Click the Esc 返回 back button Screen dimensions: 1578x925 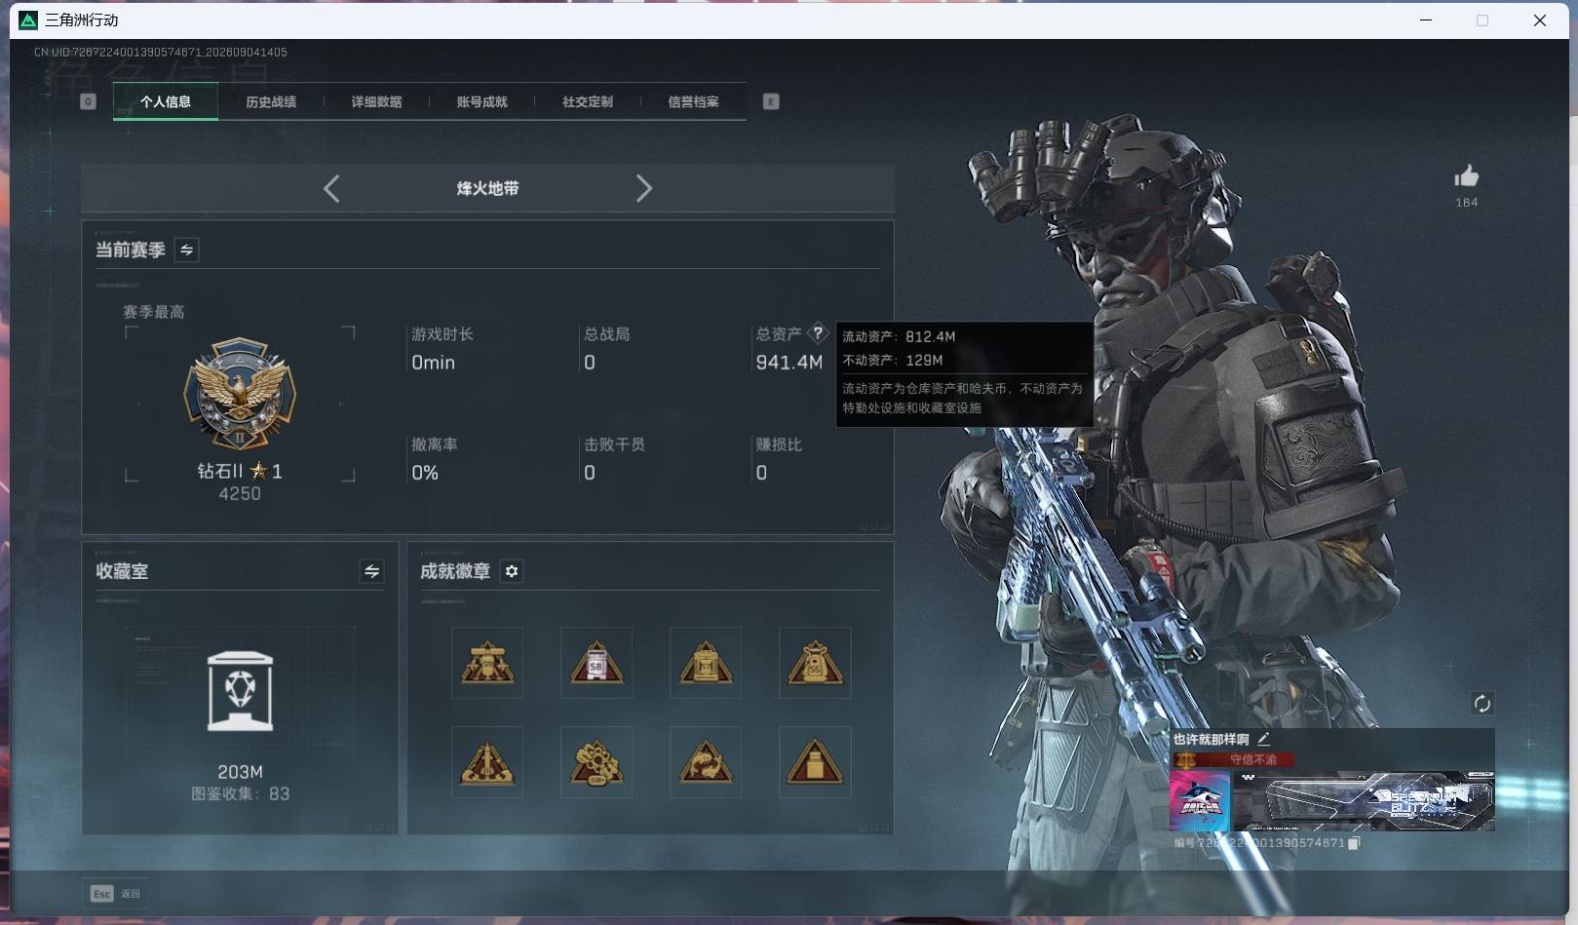pyautogui.click(x=116, y=893)
